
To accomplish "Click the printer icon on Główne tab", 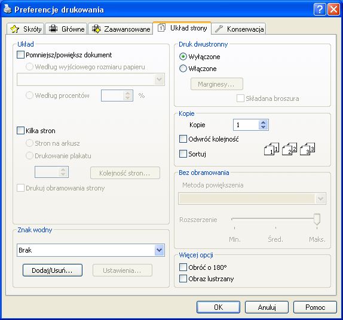I will click(x=53, y=29).
